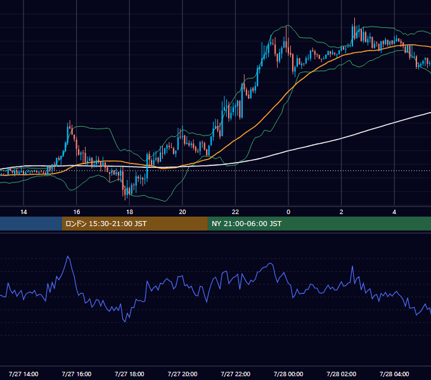Click the 7/27 18:00 time label
This screenshot has height=380, width=431.
(129, 374)
